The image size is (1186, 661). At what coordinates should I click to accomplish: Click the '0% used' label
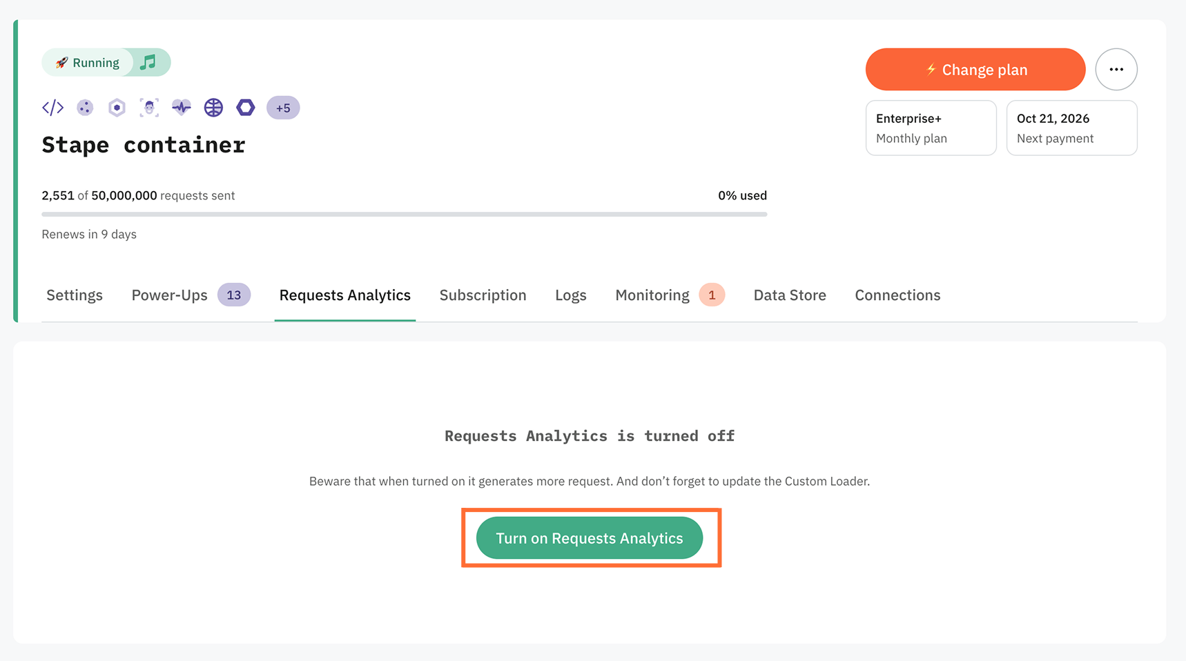(x=742, y=195)
